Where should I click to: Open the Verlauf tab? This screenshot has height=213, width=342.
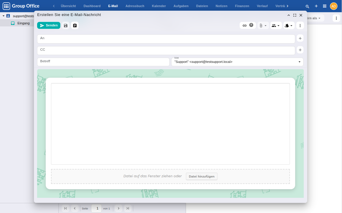click(x=262, y=6)
